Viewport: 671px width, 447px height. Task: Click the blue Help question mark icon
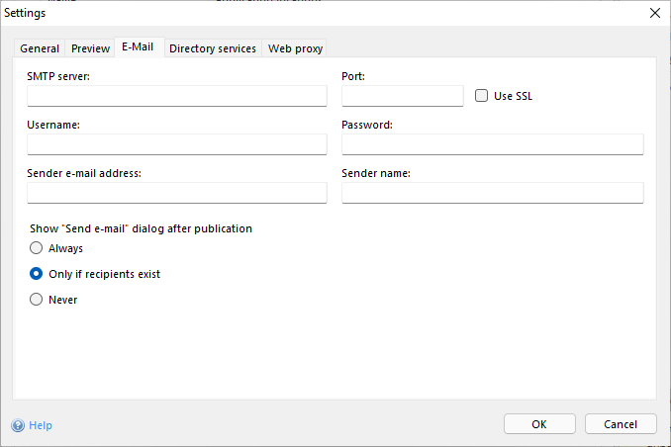click(18, 425)
